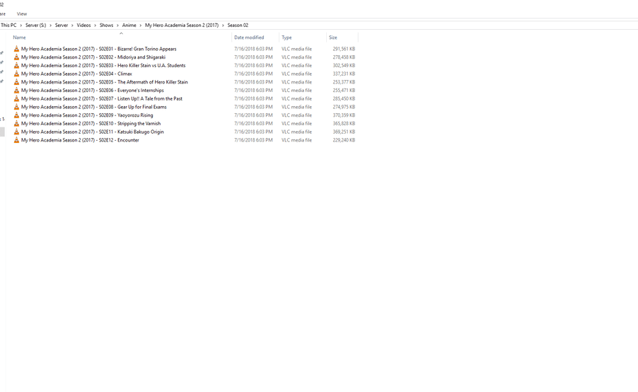Viewport: 638px width, 392px height.
Task: Select file S02E03 - Hero Killer Stain vs U.A. Students
Action: pos(103,66)
